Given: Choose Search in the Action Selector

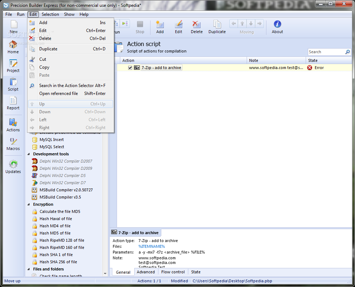Looking at the screenshot, I should click(x=71, y=86).
